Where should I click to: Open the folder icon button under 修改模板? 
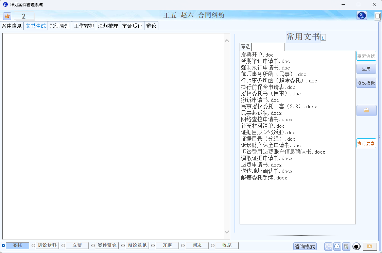[x=366, y=110]
